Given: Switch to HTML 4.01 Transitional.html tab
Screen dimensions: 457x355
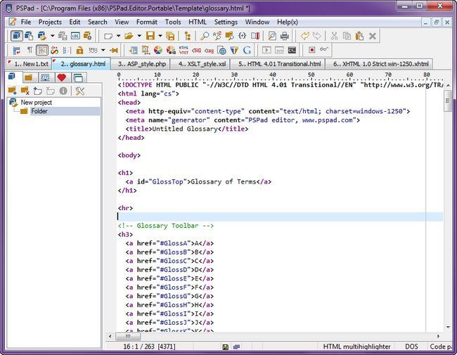Looking at the screenshot, I should coord(278,64).
